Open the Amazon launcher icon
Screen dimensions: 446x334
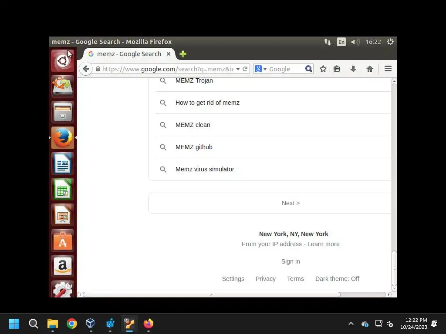point(63,266)
